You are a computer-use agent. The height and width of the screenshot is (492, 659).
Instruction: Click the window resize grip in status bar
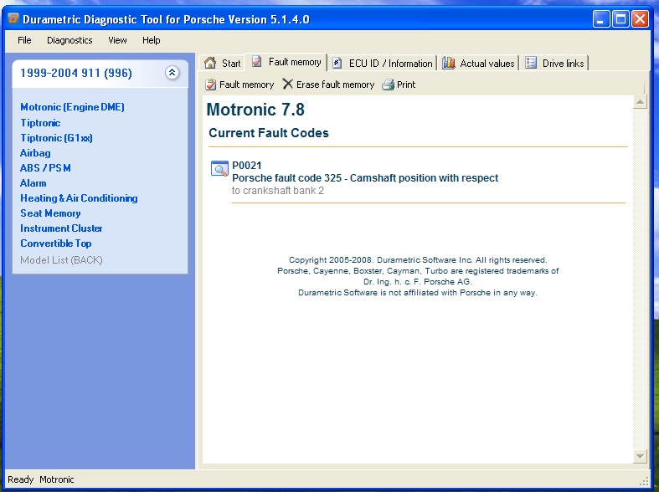(x=644, y=481)
